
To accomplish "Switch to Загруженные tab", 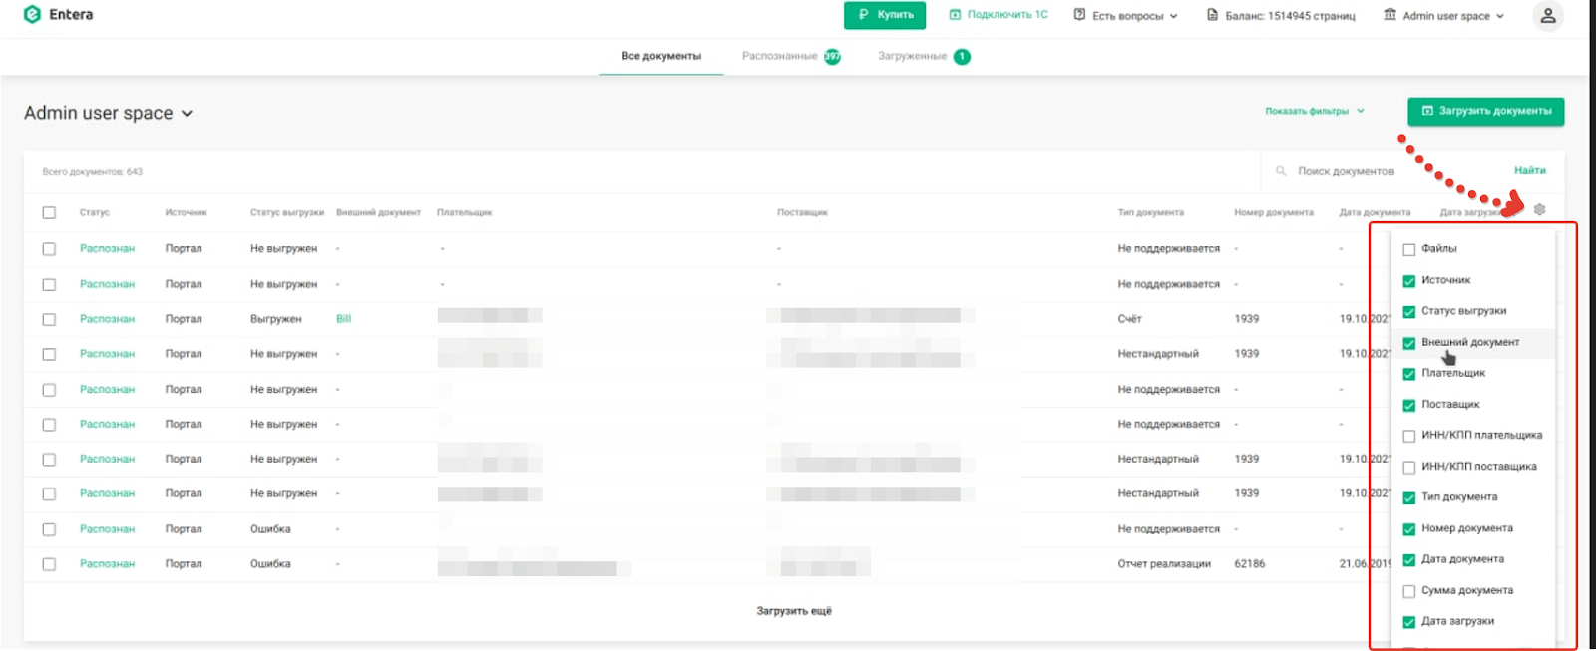I will (912, 56).
